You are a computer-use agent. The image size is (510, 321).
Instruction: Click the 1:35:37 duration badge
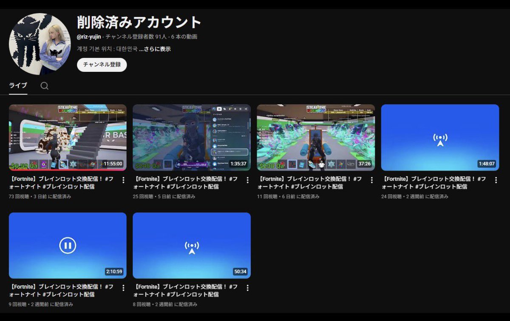pos(238,163)
